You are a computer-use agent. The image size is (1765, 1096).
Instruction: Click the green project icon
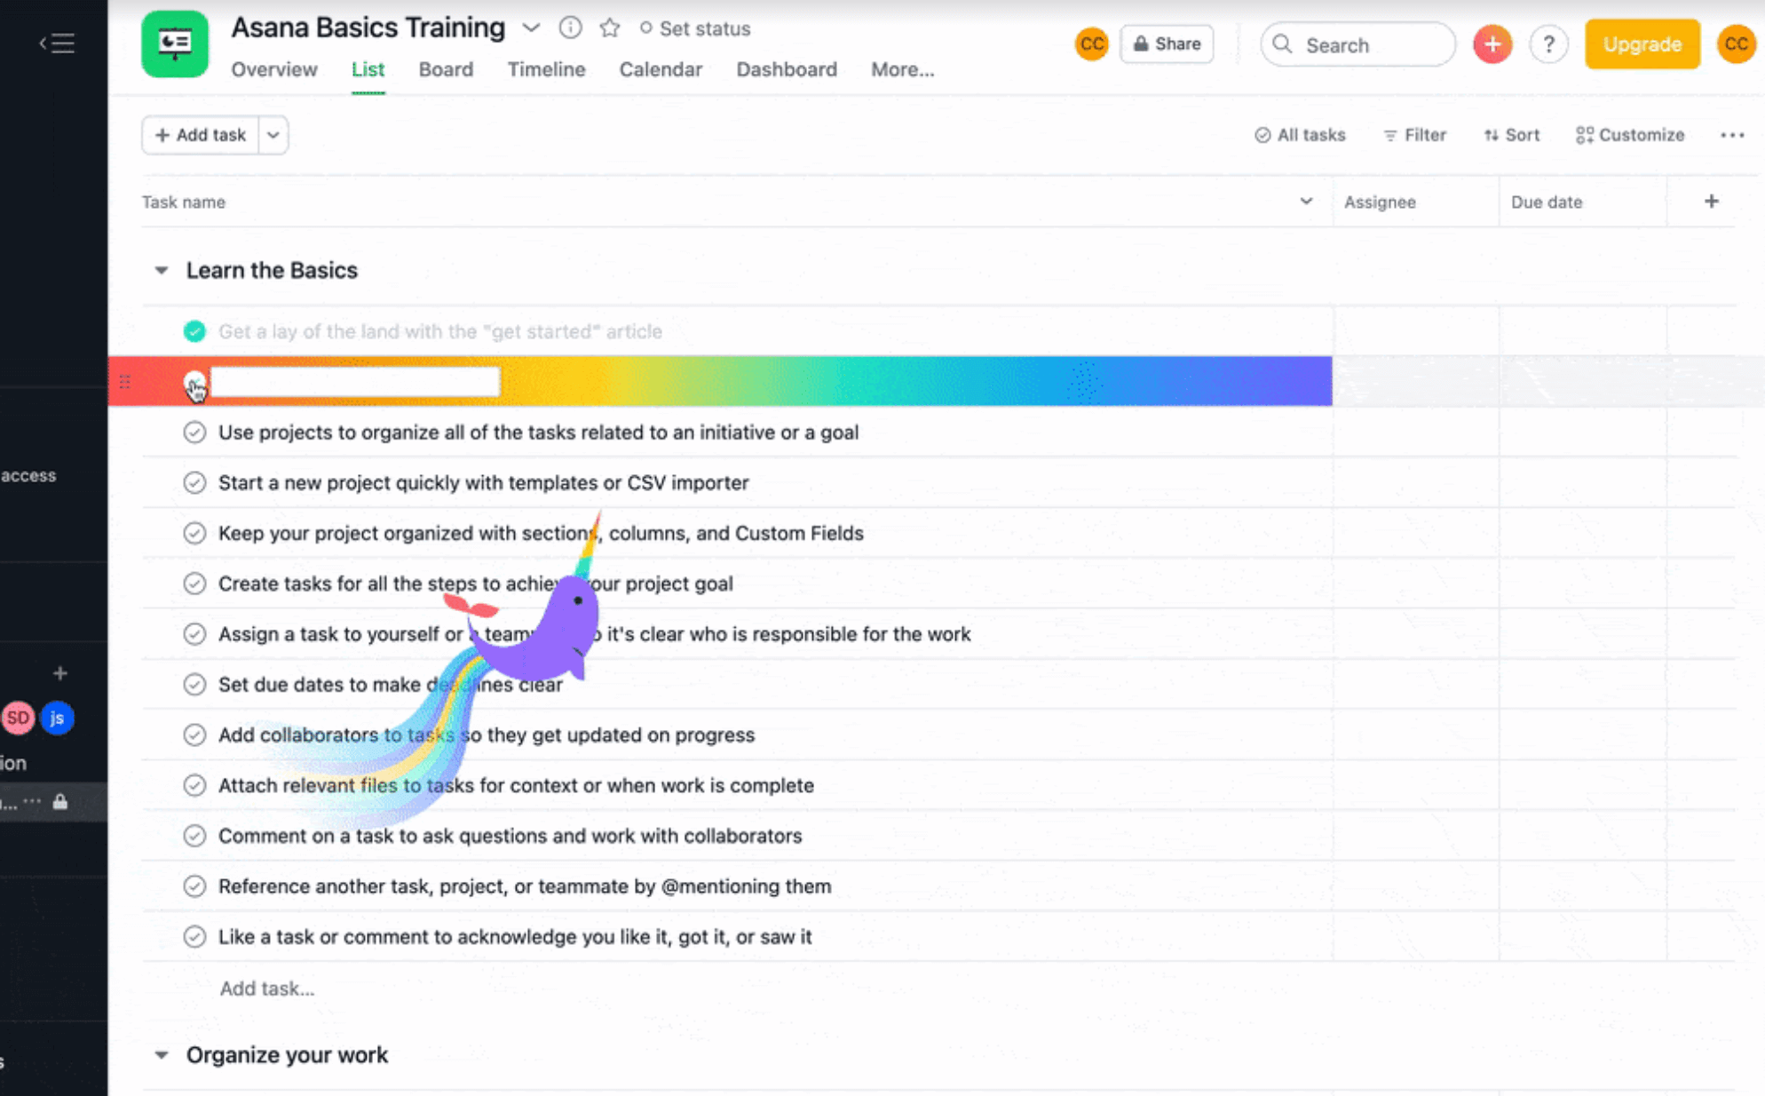(175, 44)
